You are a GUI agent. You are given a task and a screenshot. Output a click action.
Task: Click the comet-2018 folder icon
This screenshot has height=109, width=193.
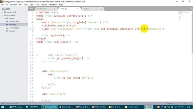(x=5, y=12)
